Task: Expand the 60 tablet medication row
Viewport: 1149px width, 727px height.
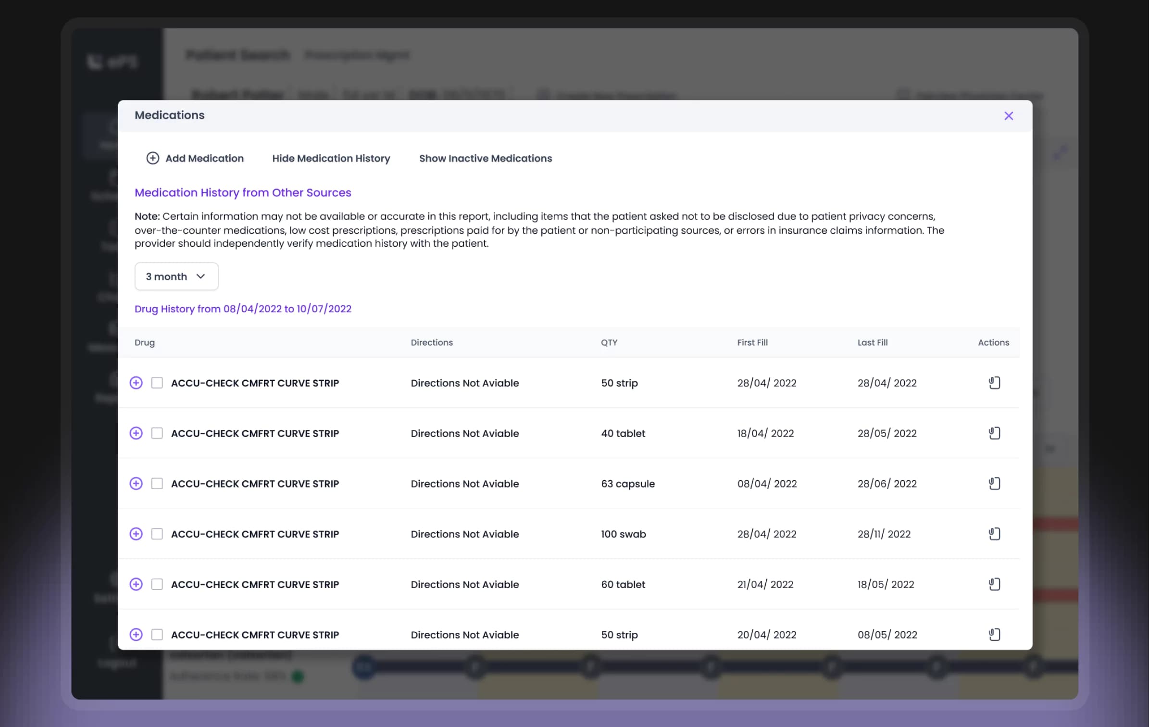Action: [x=136, y=584]
